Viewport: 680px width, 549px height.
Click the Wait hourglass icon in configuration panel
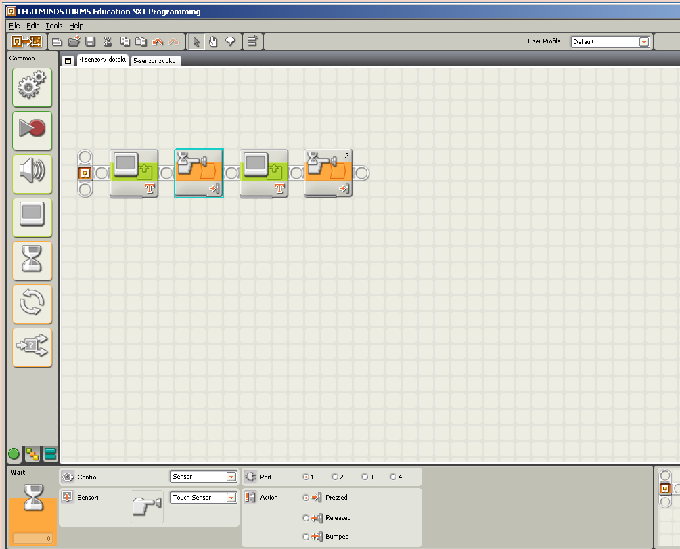33,498
